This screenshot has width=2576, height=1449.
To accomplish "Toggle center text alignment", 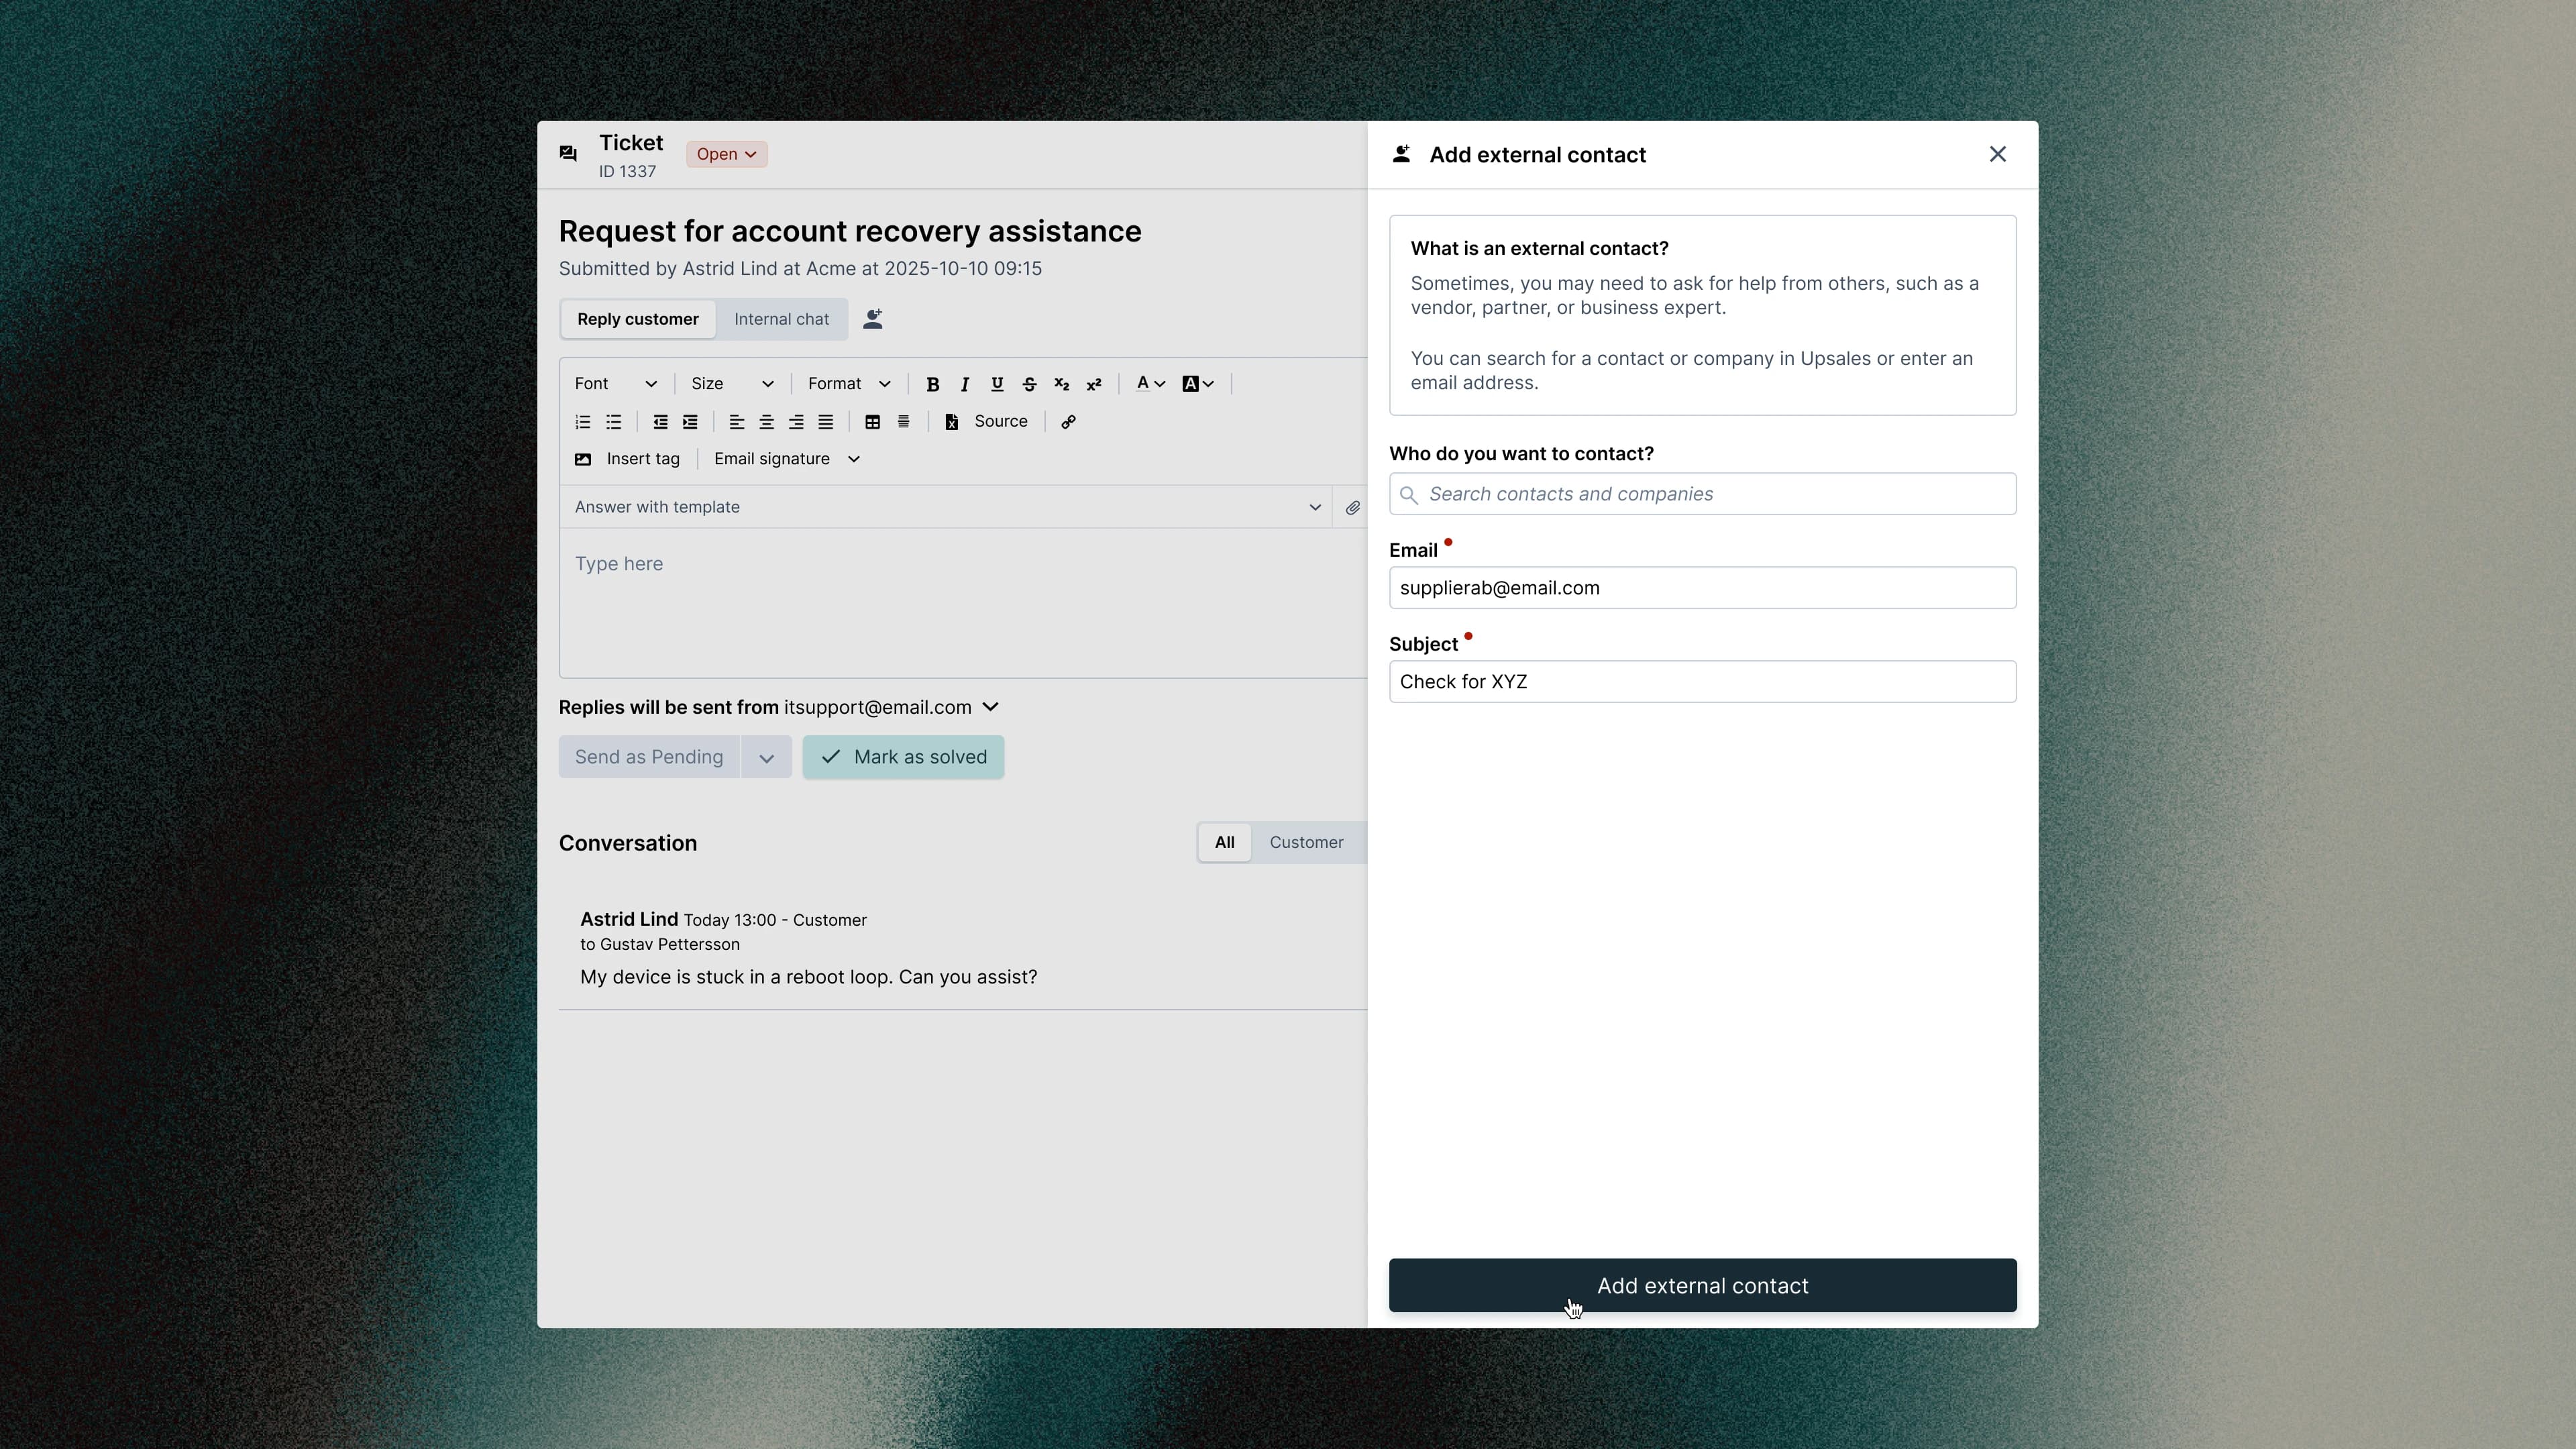I will point(766,421).
